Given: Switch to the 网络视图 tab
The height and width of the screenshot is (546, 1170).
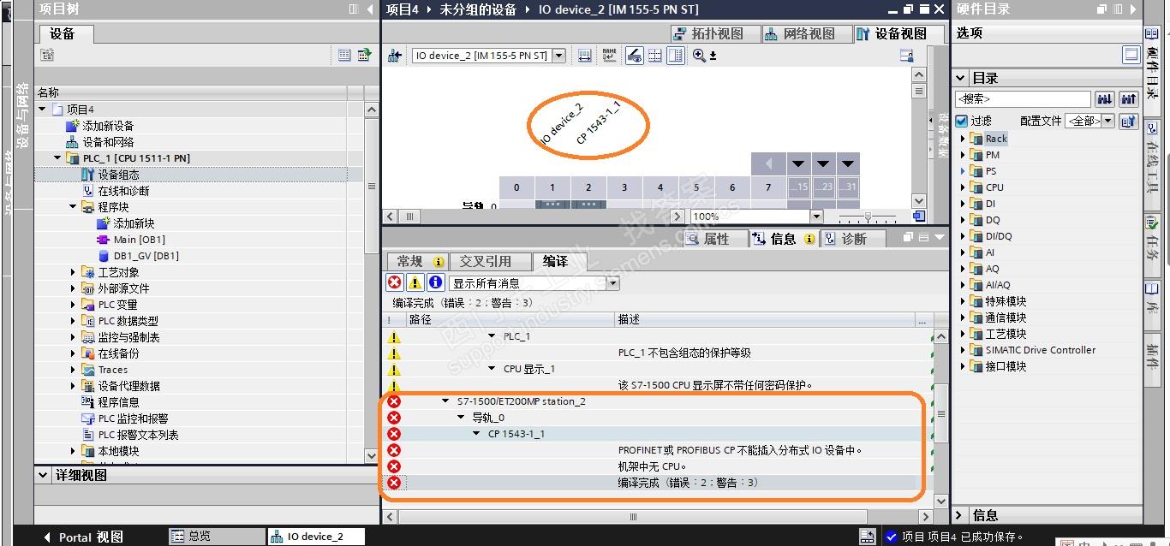Looking at the screenshot, I should (806, 33).
